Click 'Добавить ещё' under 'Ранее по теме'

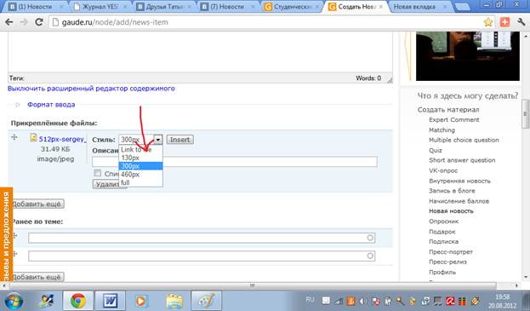coord(37,277)
